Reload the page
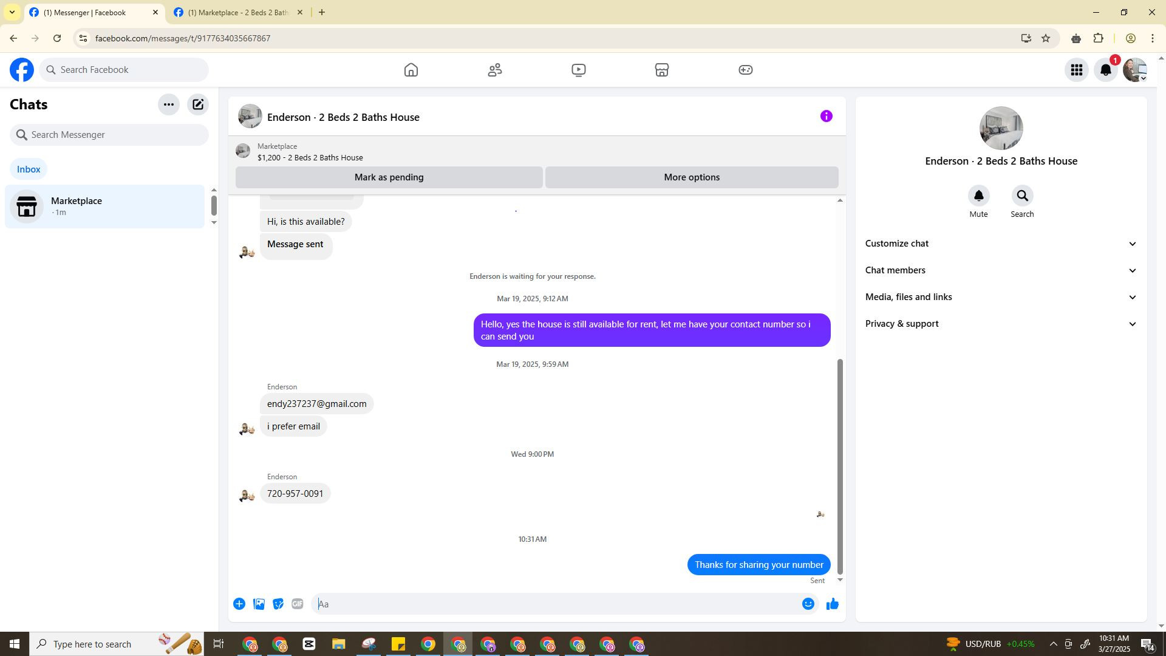 coord(57,38)
